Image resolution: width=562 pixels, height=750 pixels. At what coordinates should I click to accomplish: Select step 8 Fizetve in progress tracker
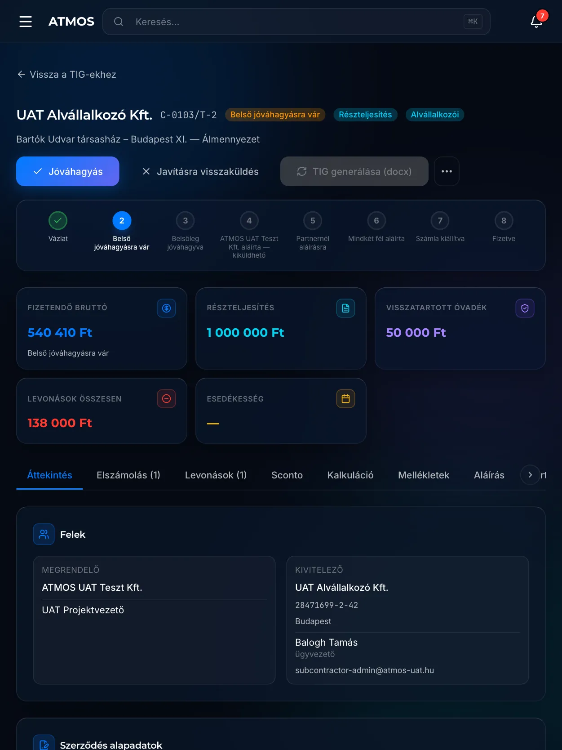click(x=504, y=221)
